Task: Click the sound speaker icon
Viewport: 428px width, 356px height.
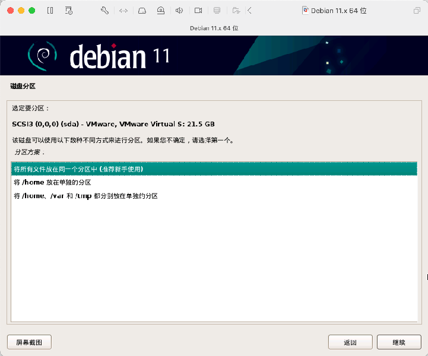Action: tap(179, 11)
